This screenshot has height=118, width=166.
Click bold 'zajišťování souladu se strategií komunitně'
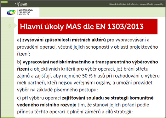point(108,98)
